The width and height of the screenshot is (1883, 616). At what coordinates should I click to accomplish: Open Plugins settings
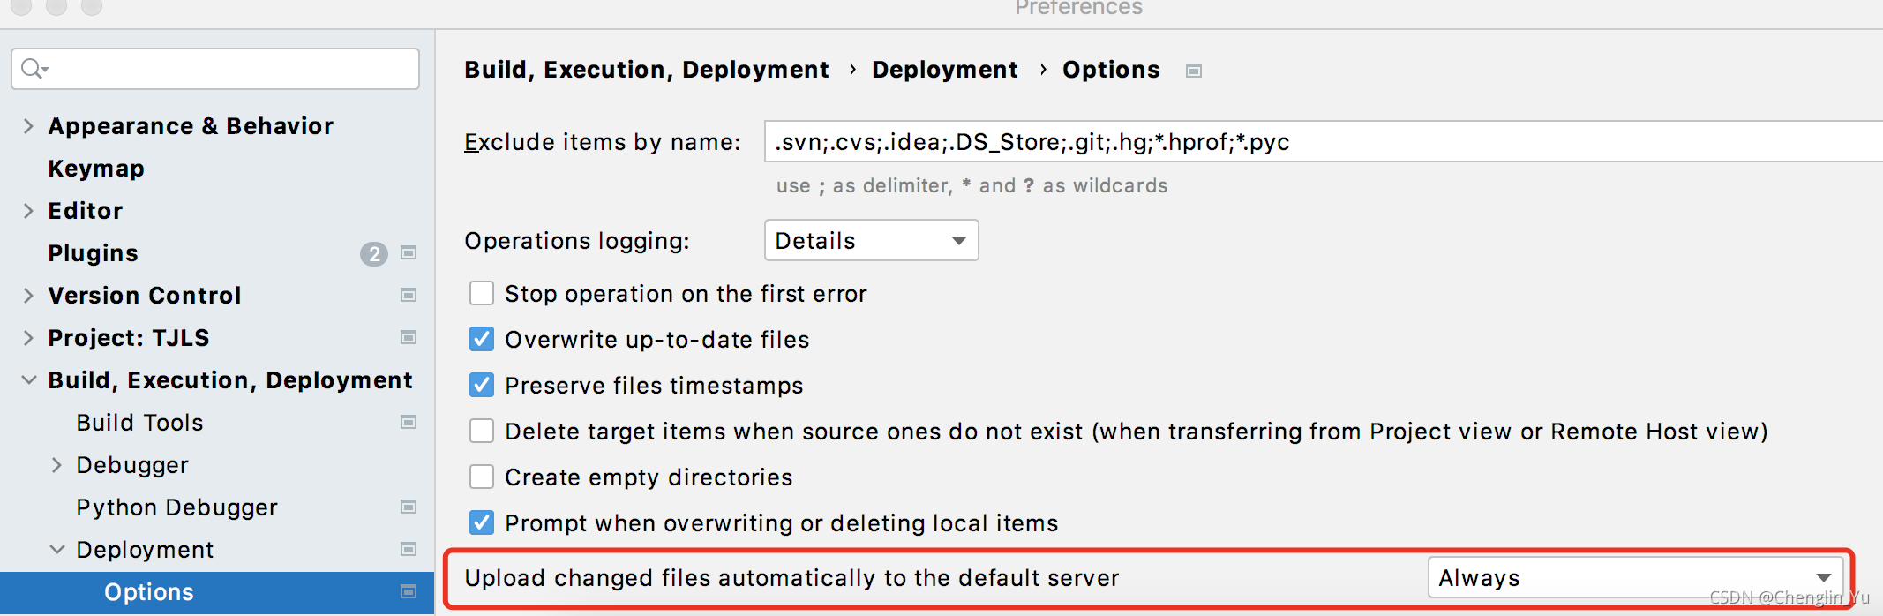(93, 253)
